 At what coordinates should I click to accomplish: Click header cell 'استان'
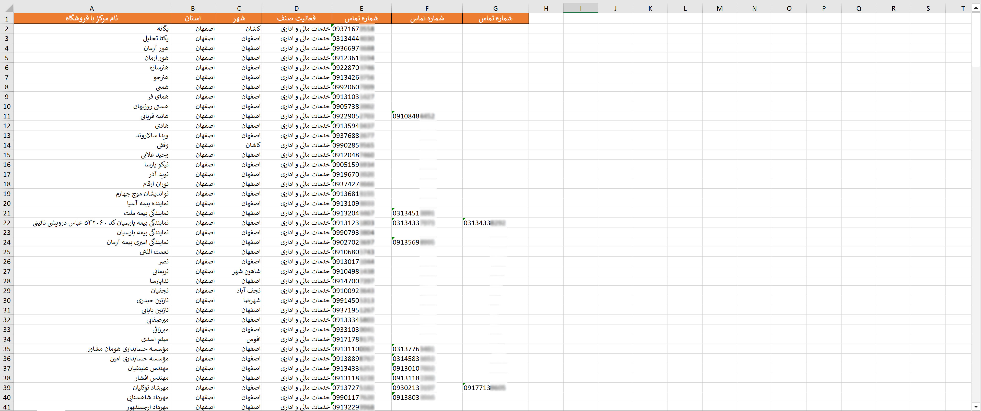193,18
